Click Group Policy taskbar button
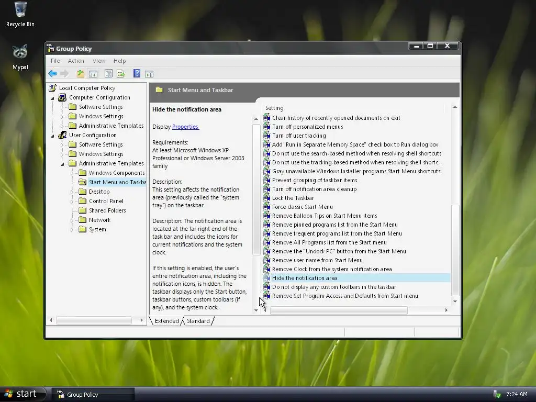Screen dimensions: 536x402 coord(93,395)
